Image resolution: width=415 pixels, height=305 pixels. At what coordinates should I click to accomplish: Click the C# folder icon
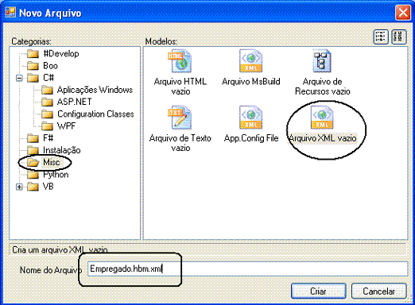click(x=33, y=78)
